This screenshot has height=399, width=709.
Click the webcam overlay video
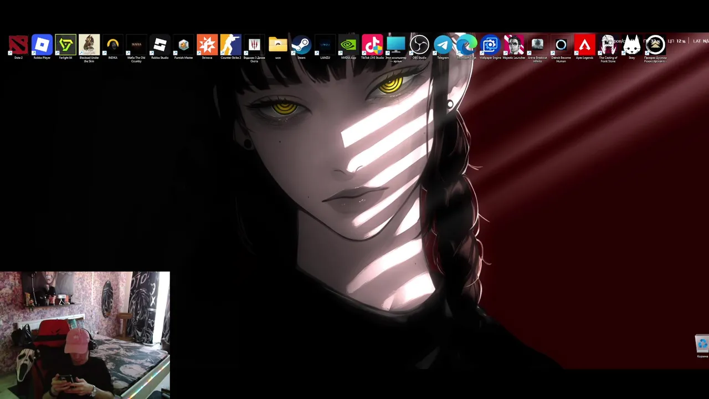tap(85, 335)
